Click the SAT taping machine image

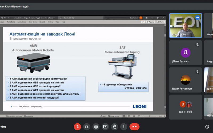pos(122,67)
